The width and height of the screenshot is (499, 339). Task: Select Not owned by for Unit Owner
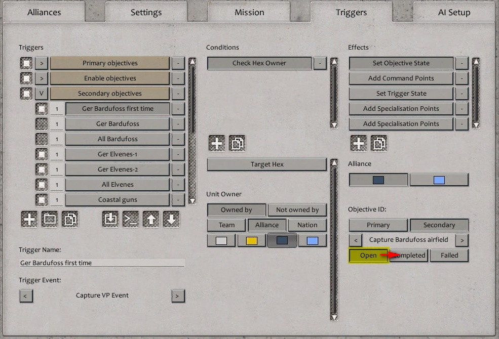click(x=297, y=209)
